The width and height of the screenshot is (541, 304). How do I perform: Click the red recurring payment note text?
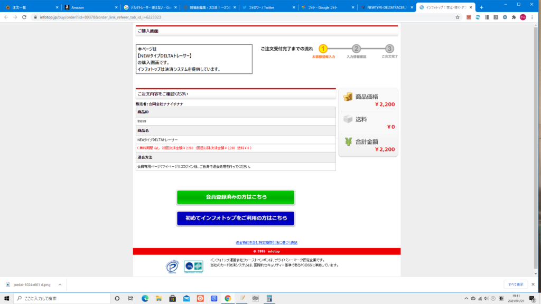194,148
